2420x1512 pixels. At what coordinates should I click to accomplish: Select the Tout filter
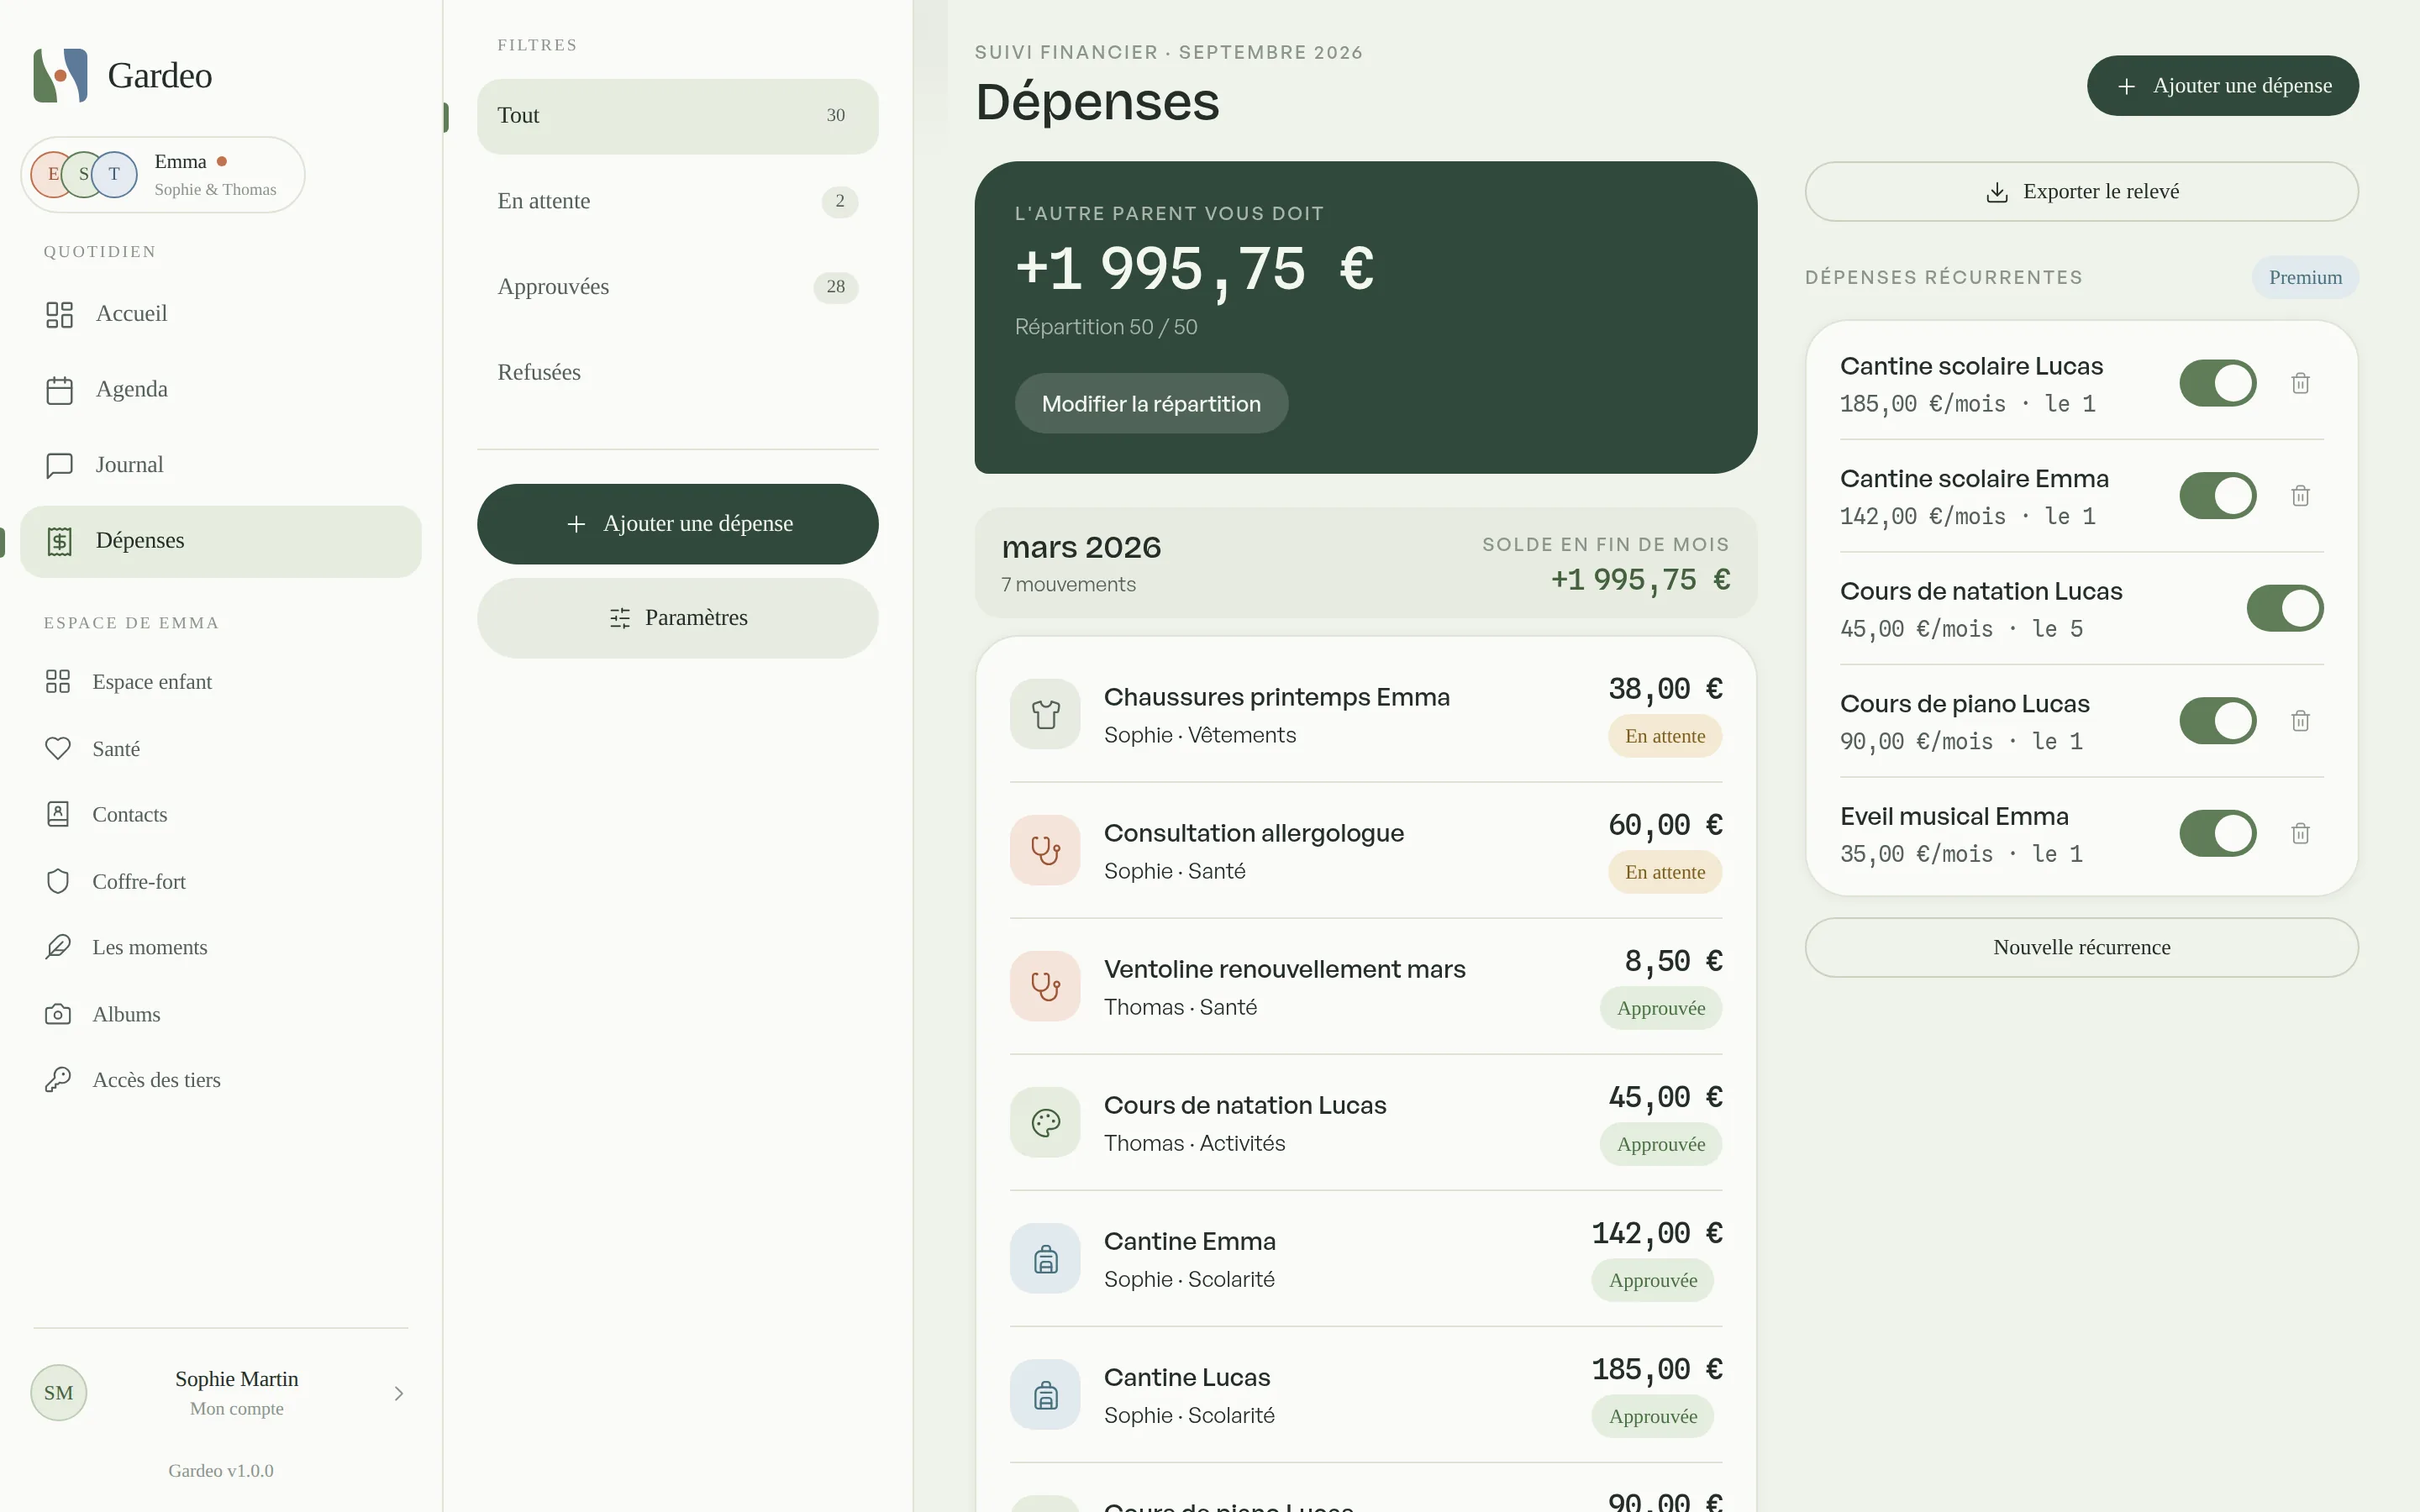pyautogui.click(x=678, y=116)
